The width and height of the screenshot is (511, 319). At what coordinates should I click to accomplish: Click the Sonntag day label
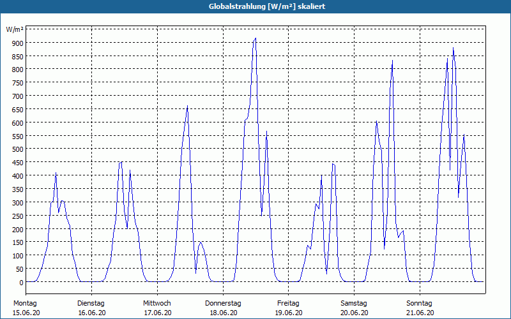point(419,304)
